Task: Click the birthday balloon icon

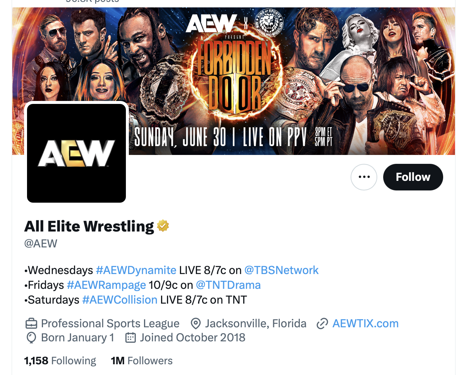Action: (31, 338)
